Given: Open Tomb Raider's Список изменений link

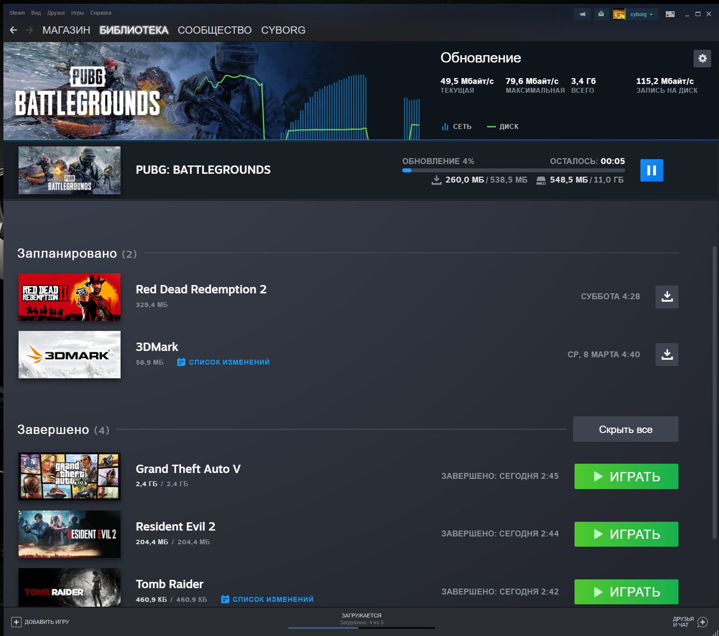Looking at the screenshot, I should point(267,599).
